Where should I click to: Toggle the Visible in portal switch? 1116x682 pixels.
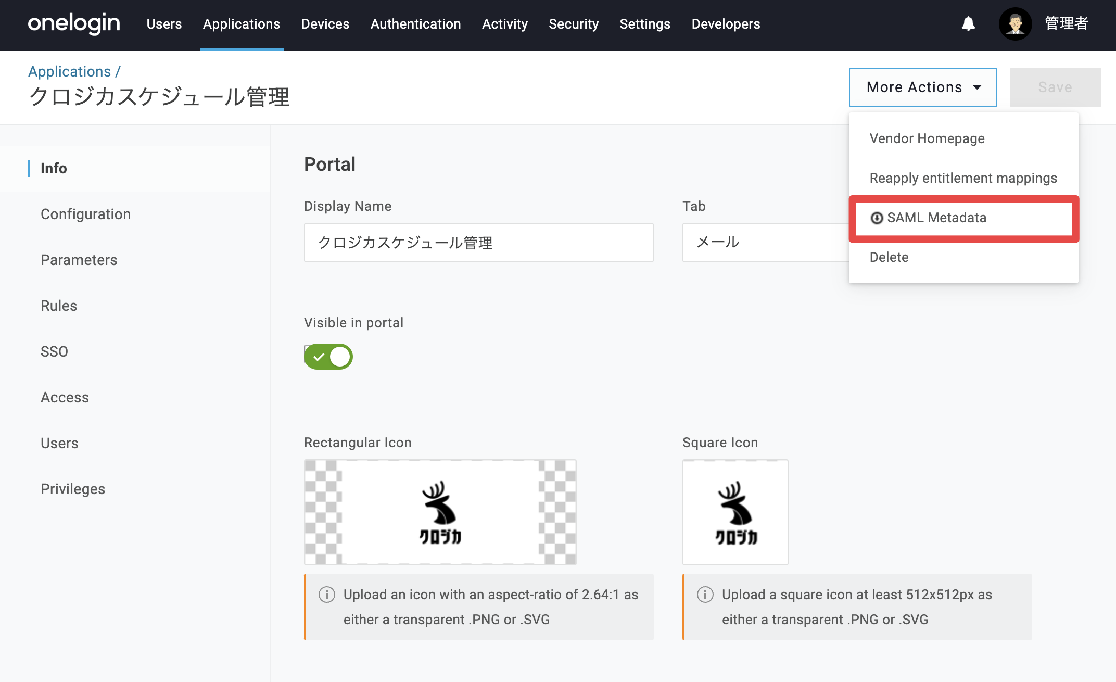tap(328, 357)
